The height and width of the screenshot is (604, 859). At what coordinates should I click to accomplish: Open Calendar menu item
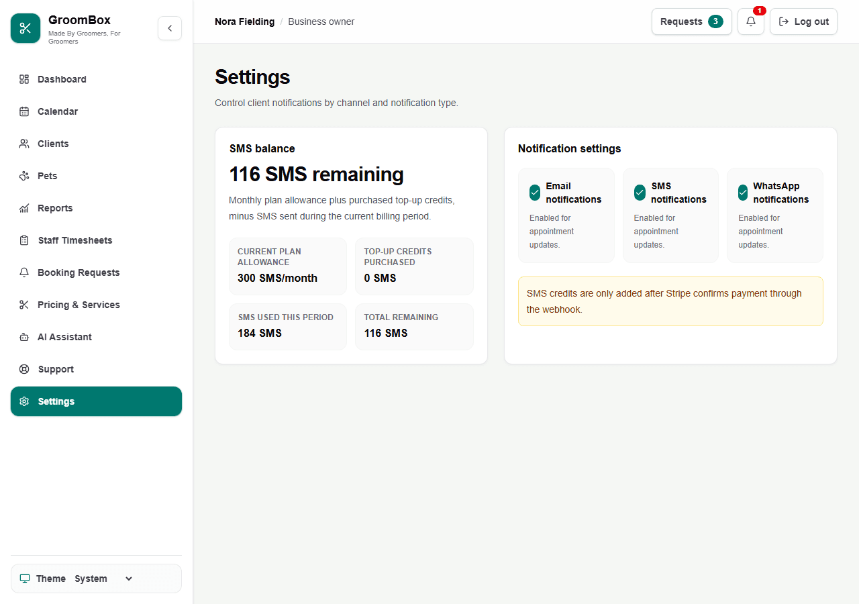(x=96, y=111)
